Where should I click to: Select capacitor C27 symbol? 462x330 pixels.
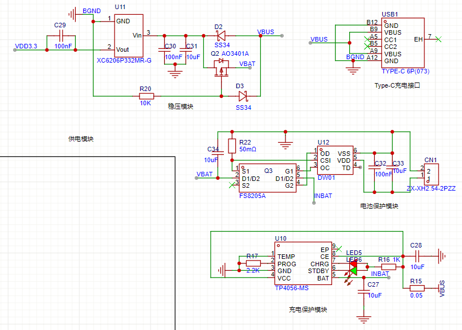[363, 292]
